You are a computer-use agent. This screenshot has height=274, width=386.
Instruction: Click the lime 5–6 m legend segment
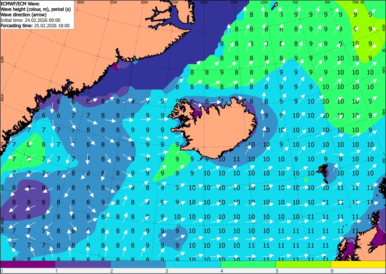303,264
